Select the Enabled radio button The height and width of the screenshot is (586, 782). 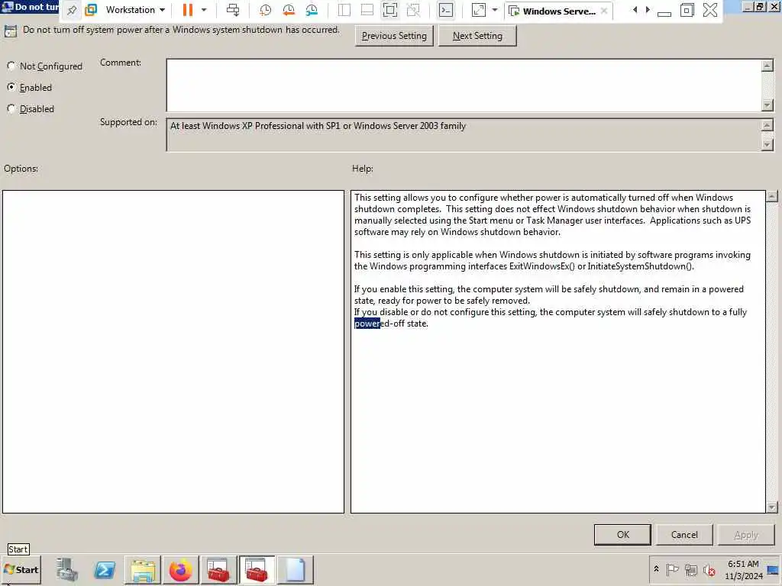pos(11,87)
